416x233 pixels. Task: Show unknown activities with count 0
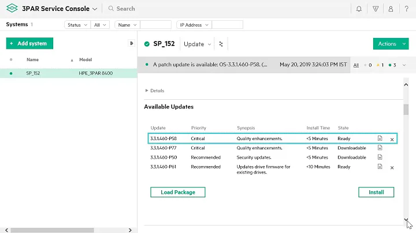click(x=367, y=65)
